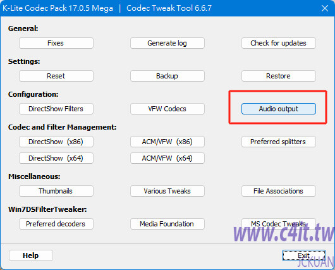
Task: Select the highlighted Audio output button
Action: coord(279,109)
